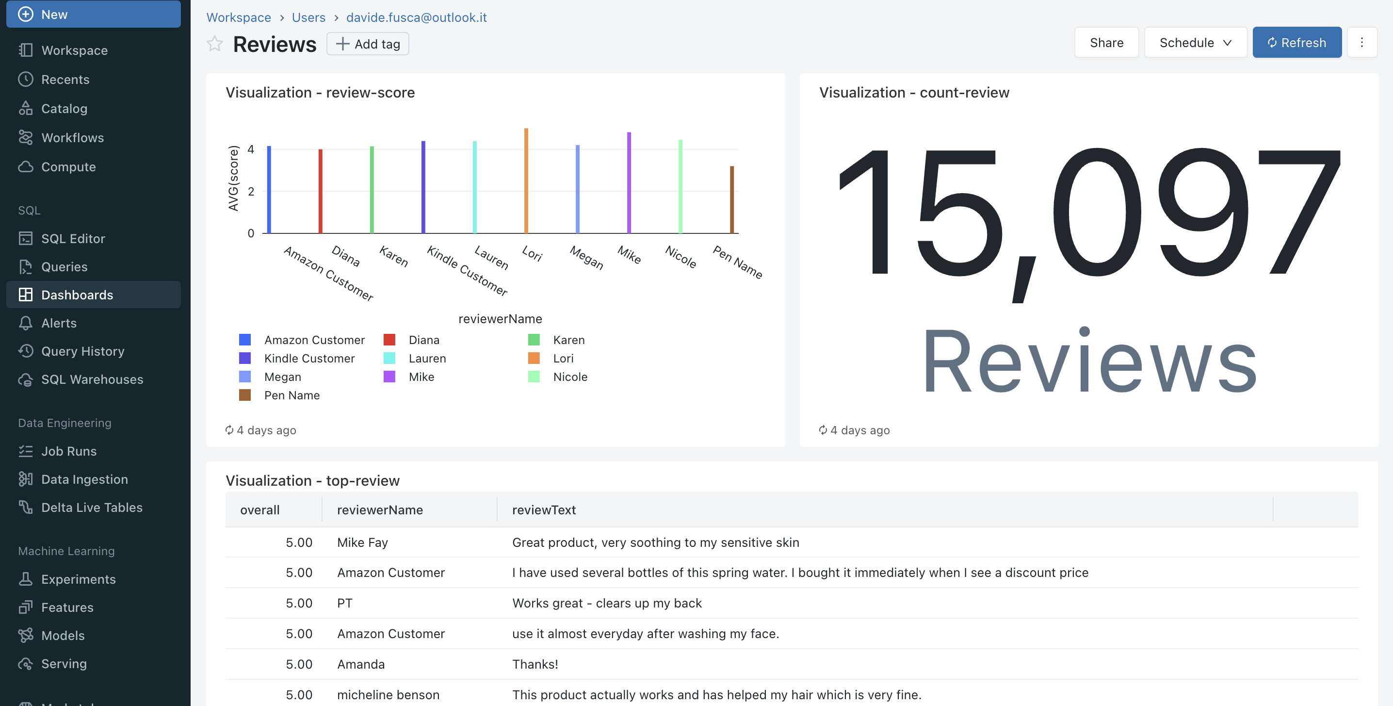1393x706 pixels.
Task: Click the Delta Live Tables icon
Action: (x=25, y=508)
